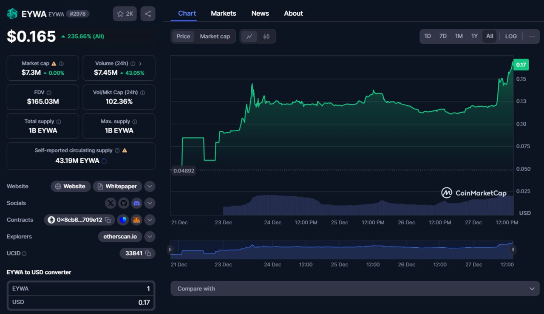The width and height of the screenshot is (544, 314).
Task: Copy the contract address 0x8cb8...709e12
Action: tap(108, 220)
